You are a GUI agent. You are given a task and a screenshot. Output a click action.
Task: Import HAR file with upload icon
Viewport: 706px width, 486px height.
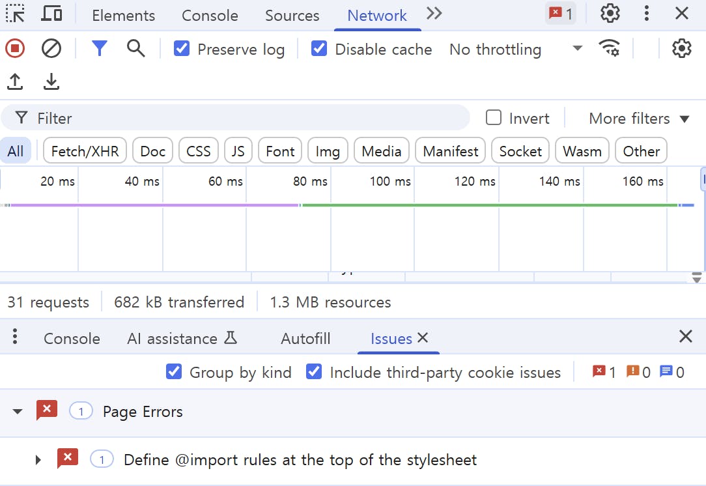click(15, 82)
